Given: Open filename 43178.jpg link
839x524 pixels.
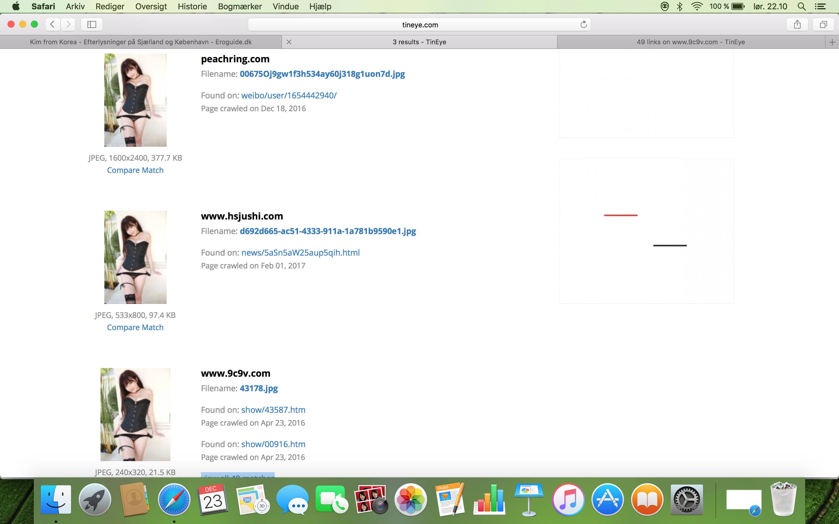Looking at the screenshot, I should coord(259,388).
